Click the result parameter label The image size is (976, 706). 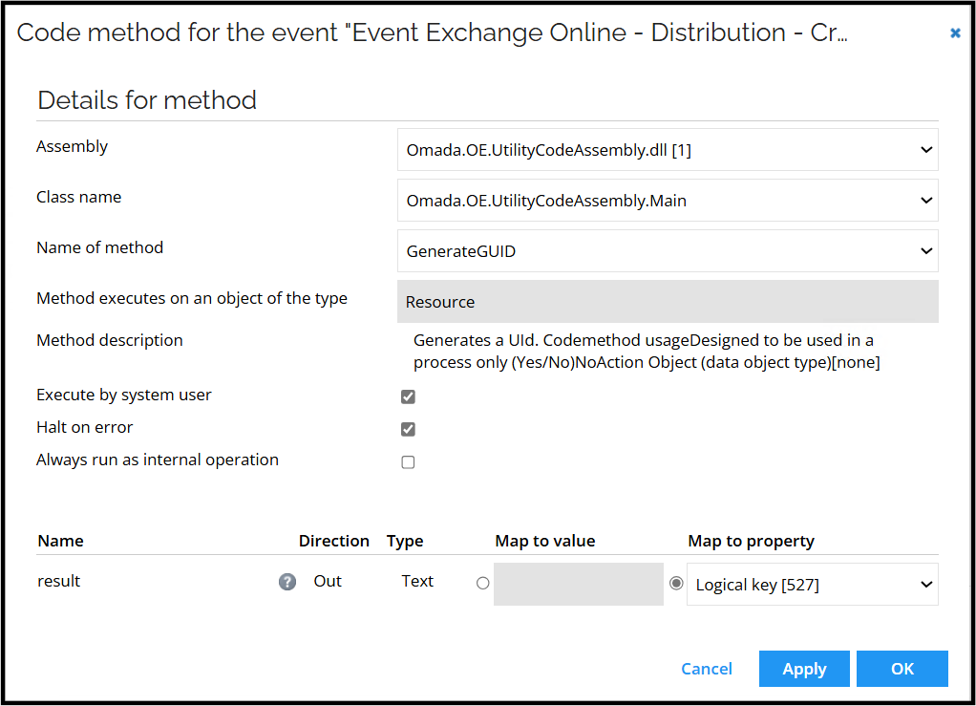click(x=58, y=580)
